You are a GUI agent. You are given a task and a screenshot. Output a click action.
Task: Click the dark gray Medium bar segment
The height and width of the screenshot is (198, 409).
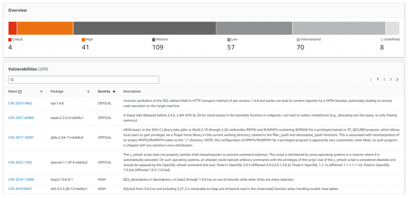tap(144, 28)
